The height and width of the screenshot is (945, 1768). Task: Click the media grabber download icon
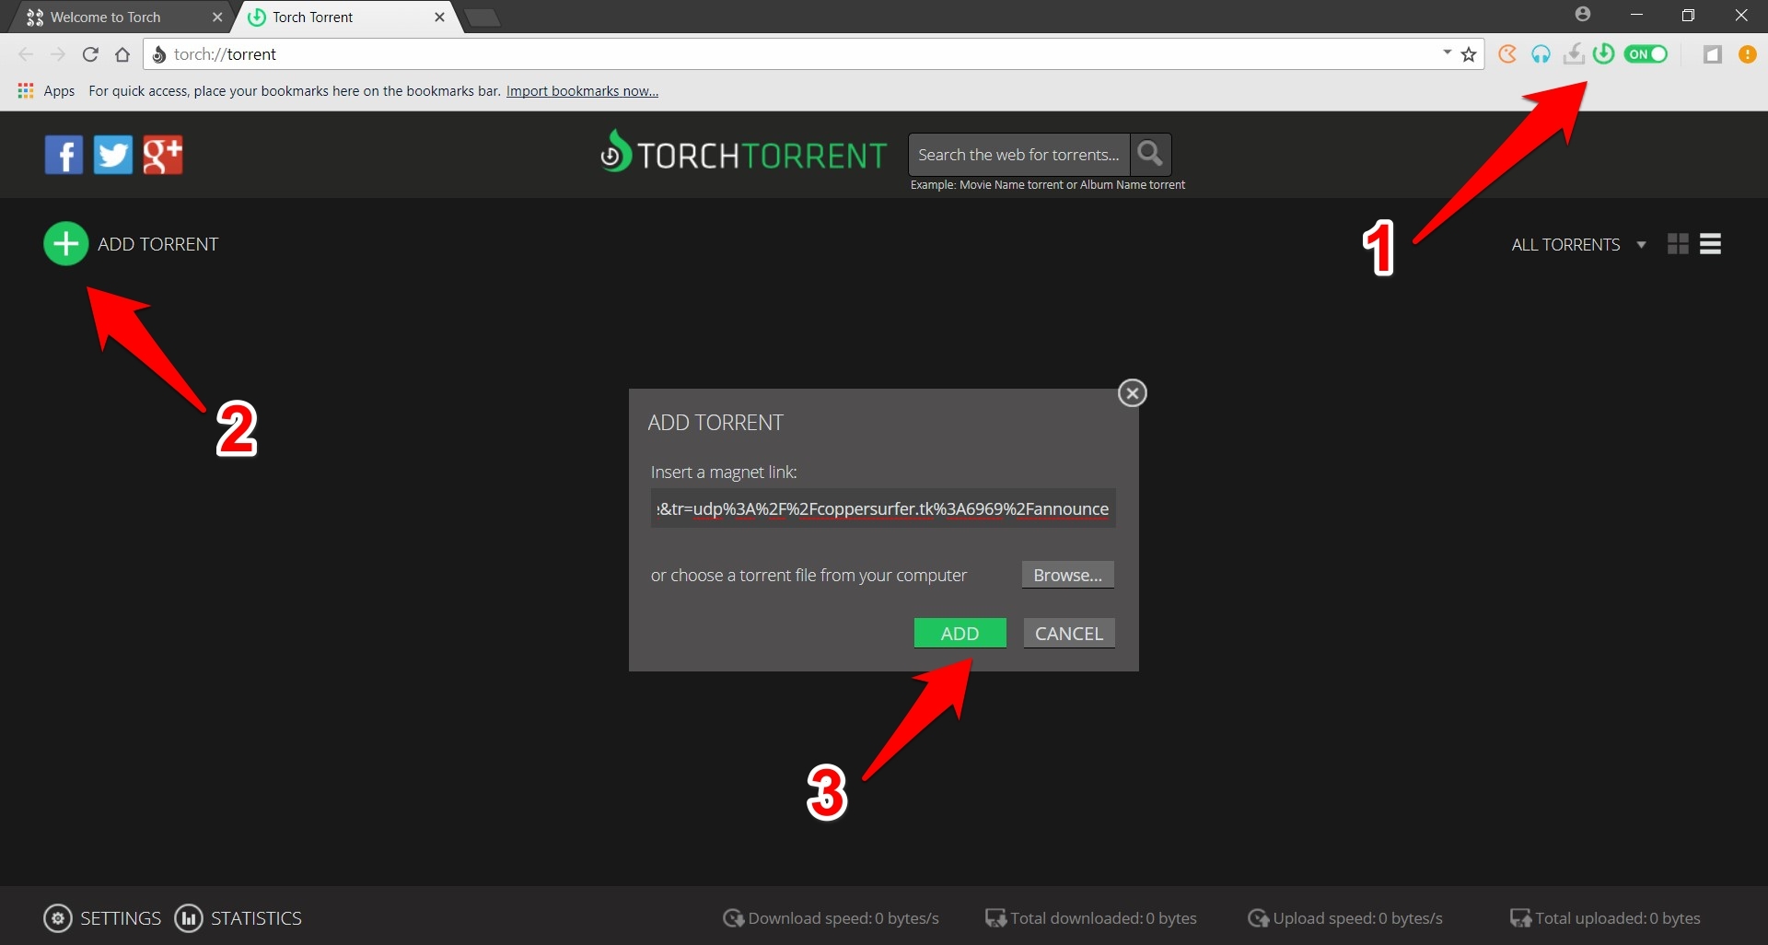[x=1574, y=54]
